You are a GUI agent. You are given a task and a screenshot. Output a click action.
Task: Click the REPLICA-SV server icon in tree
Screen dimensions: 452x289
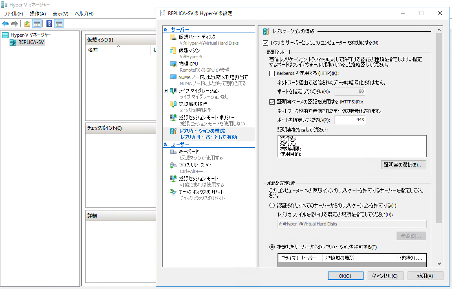click(x=13, y=43)
